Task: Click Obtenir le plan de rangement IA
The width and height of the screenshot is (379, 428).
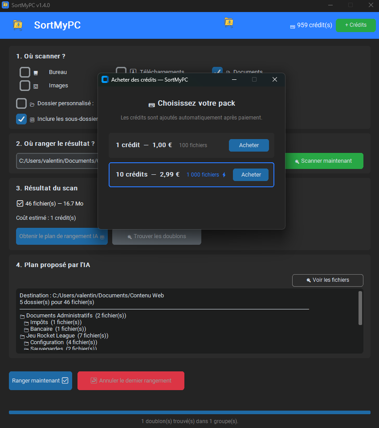Action: point(61,236)
